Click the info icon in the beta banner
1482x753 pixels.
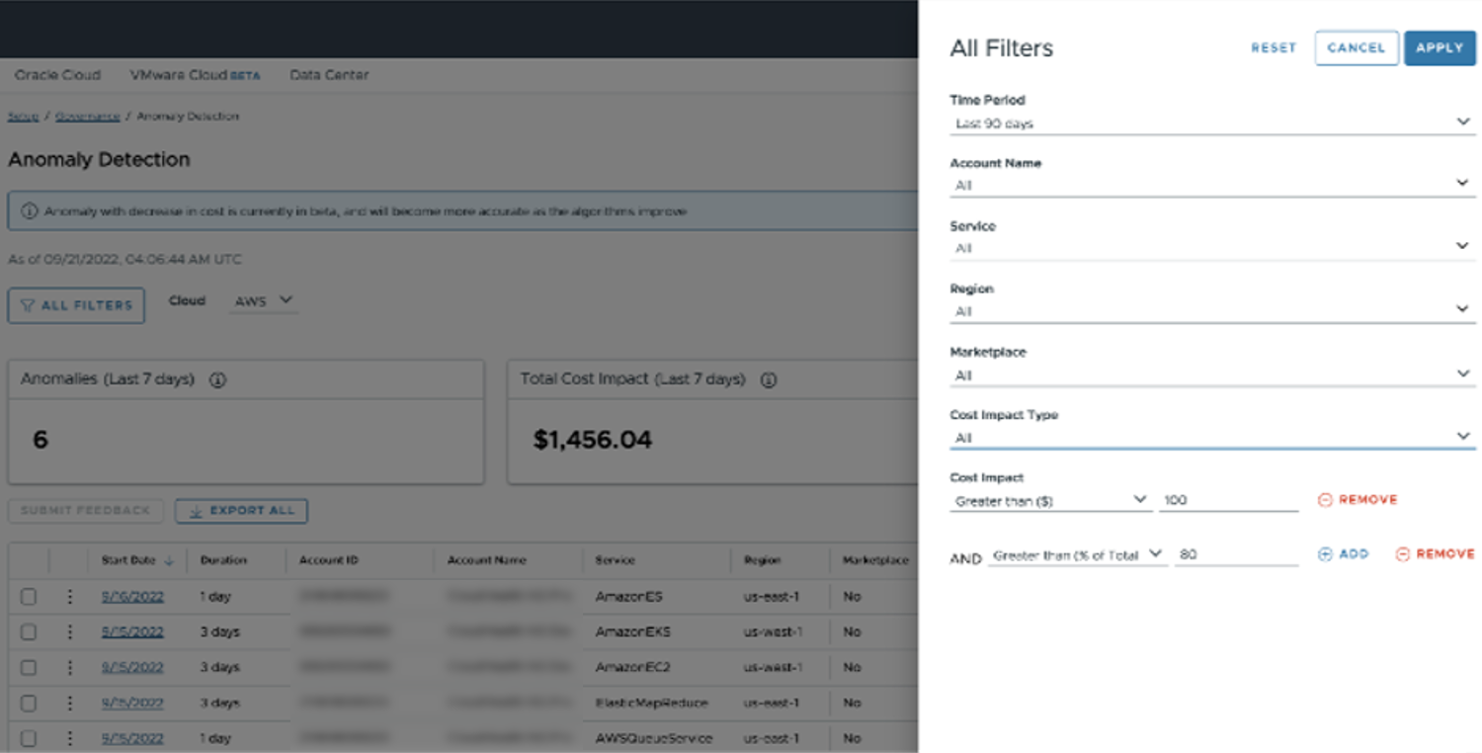pyautogui.click(x=27, y=211)
